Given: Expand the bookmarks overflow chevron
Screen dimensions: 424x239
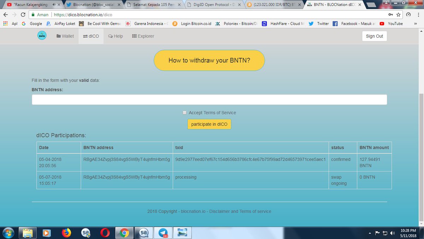Looking at the screenshot, I should pyautogui.click(x=416, y=24).
